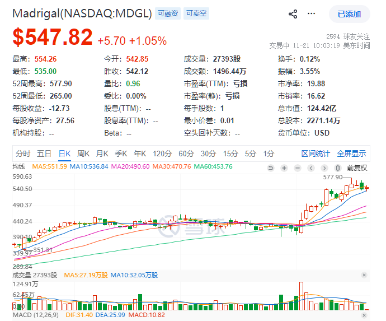Toggle the candlestick style icon
This screenshot has width=386, height=321.
tap(338, 168)
